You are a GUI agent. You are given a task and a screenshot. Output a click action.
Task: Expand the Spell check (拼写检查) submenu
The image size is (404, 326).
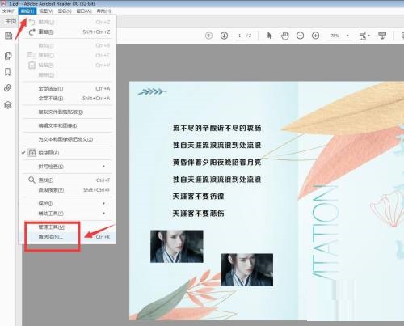[x=67, y=167]
